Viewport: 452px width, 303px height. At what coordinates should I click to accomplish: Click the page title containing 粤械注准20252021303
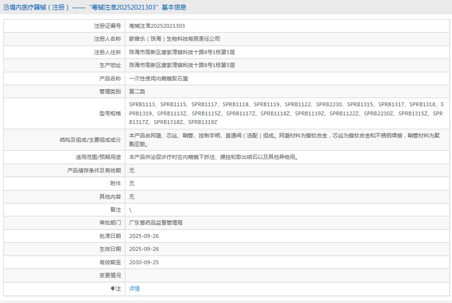[x=96, y=7]
